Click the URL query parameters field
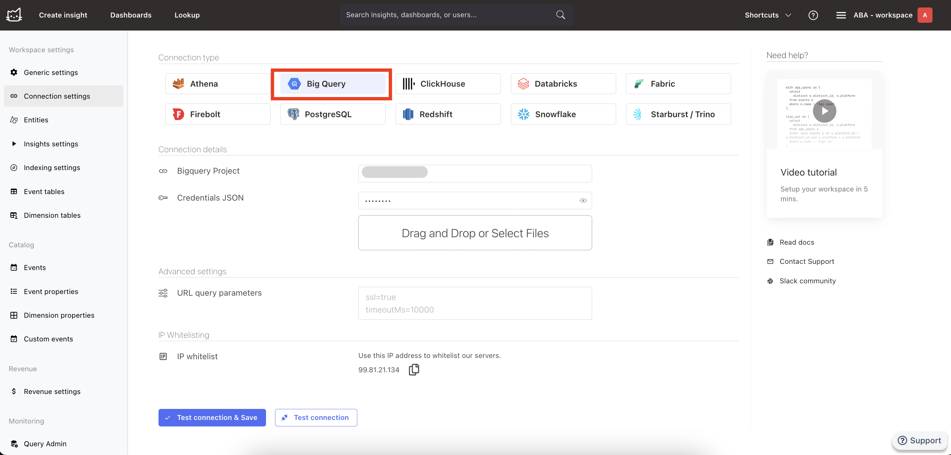This screenshot has width=951, height=455. pos(475,303)
